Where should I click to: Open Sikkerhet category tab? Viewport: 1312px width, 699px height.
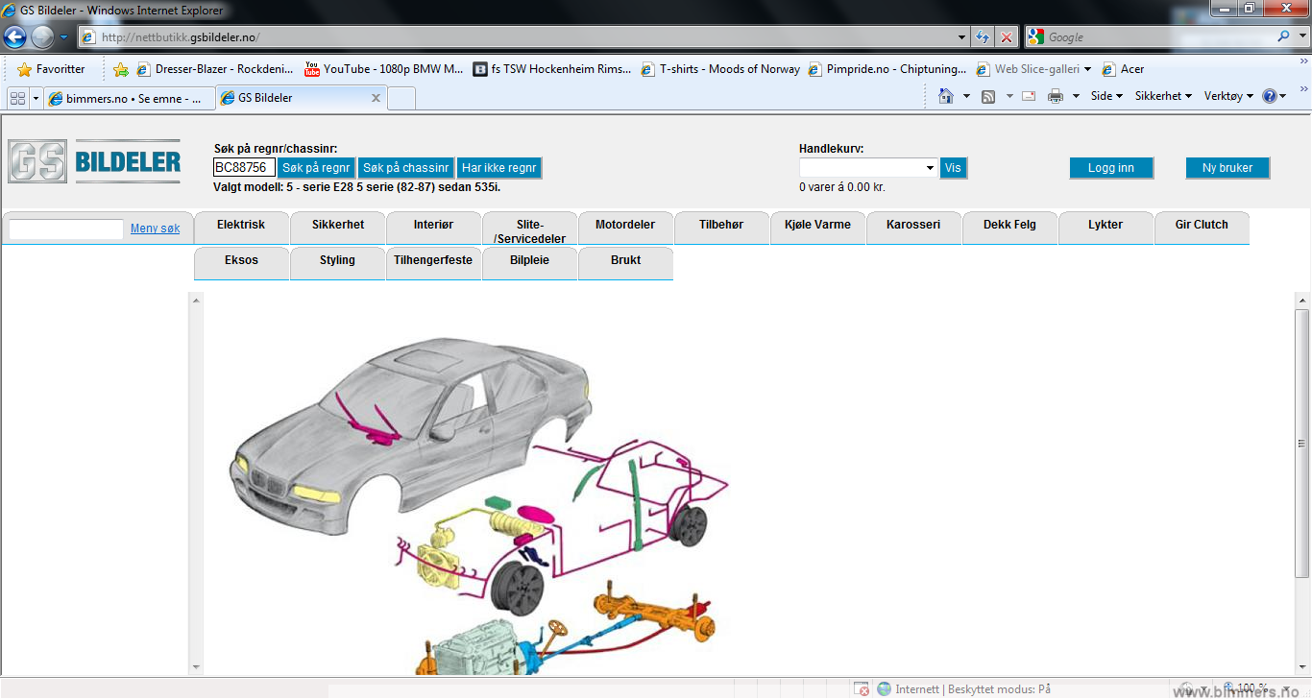338,228
